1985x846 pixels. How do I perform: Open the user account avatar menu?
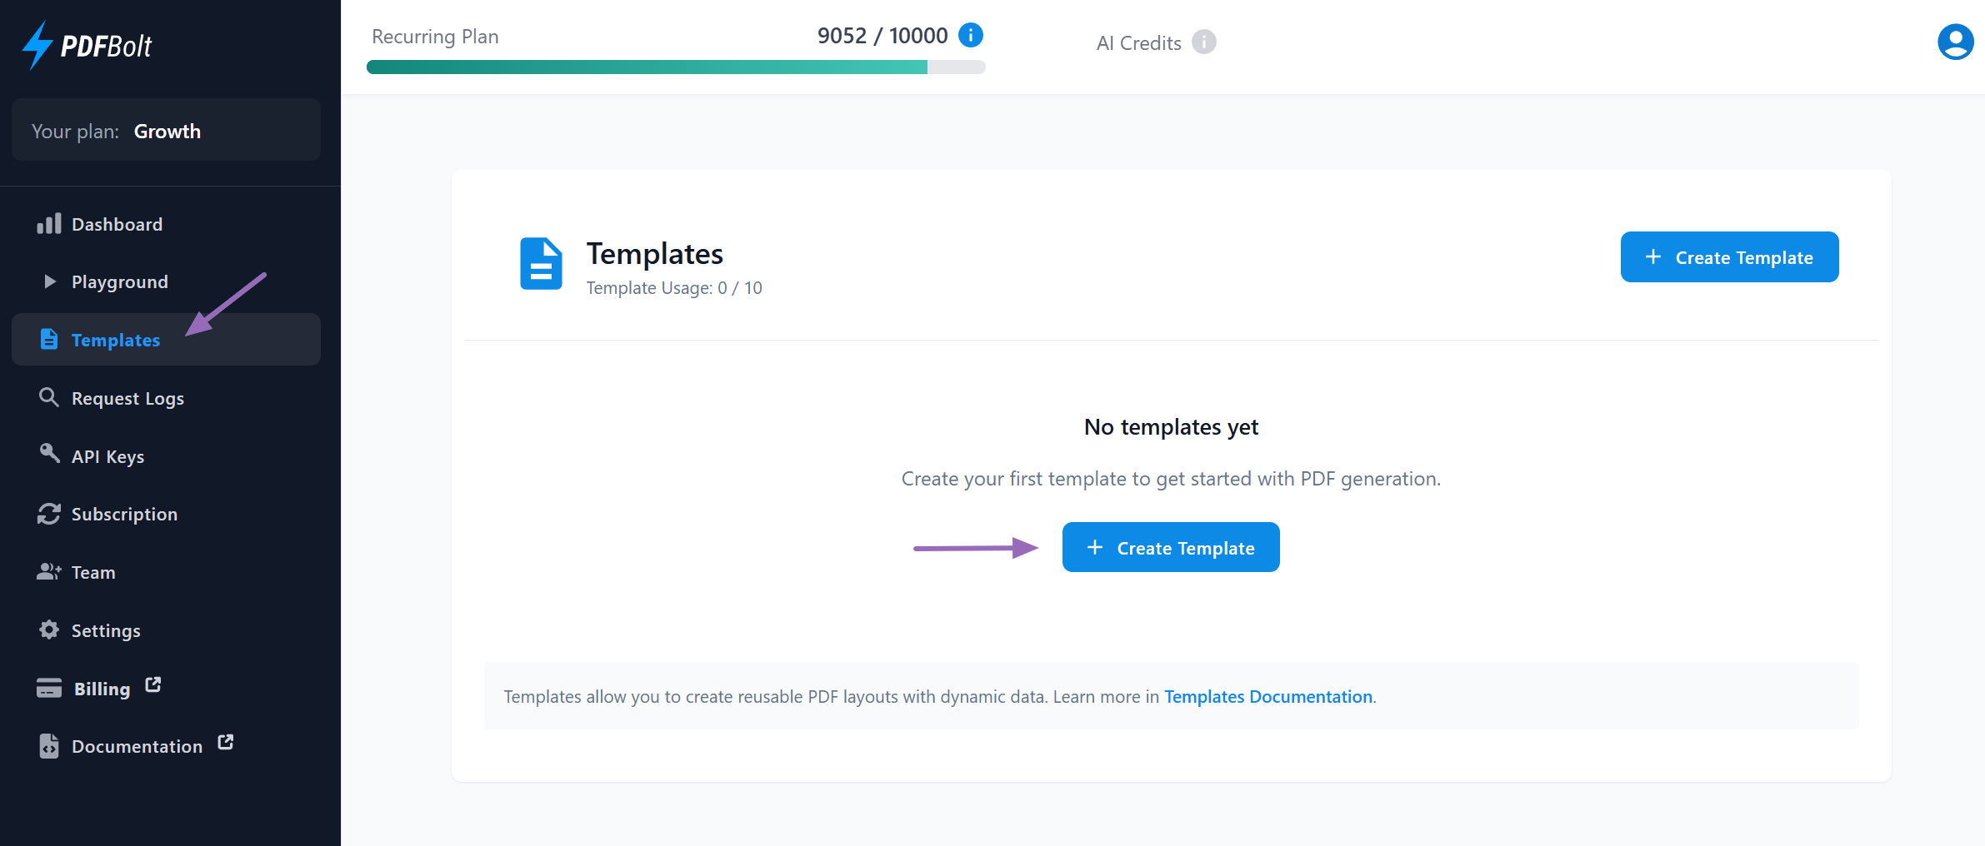[x=1955, y=41]
